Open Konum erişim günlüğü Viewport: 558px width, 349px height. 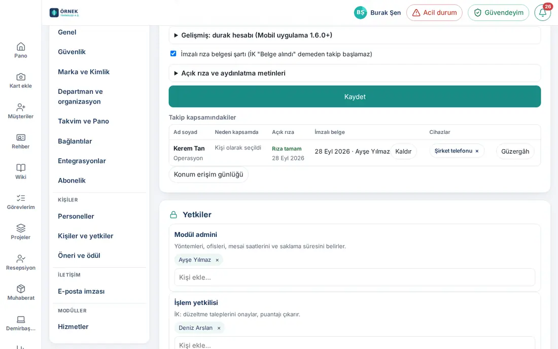208,174
